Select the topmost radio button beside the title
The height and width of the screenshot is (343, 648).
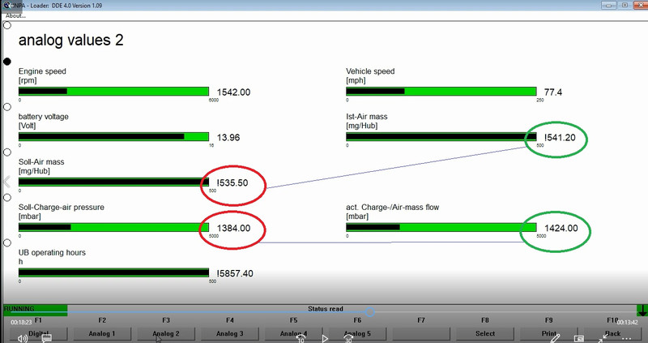coord(7,25)
